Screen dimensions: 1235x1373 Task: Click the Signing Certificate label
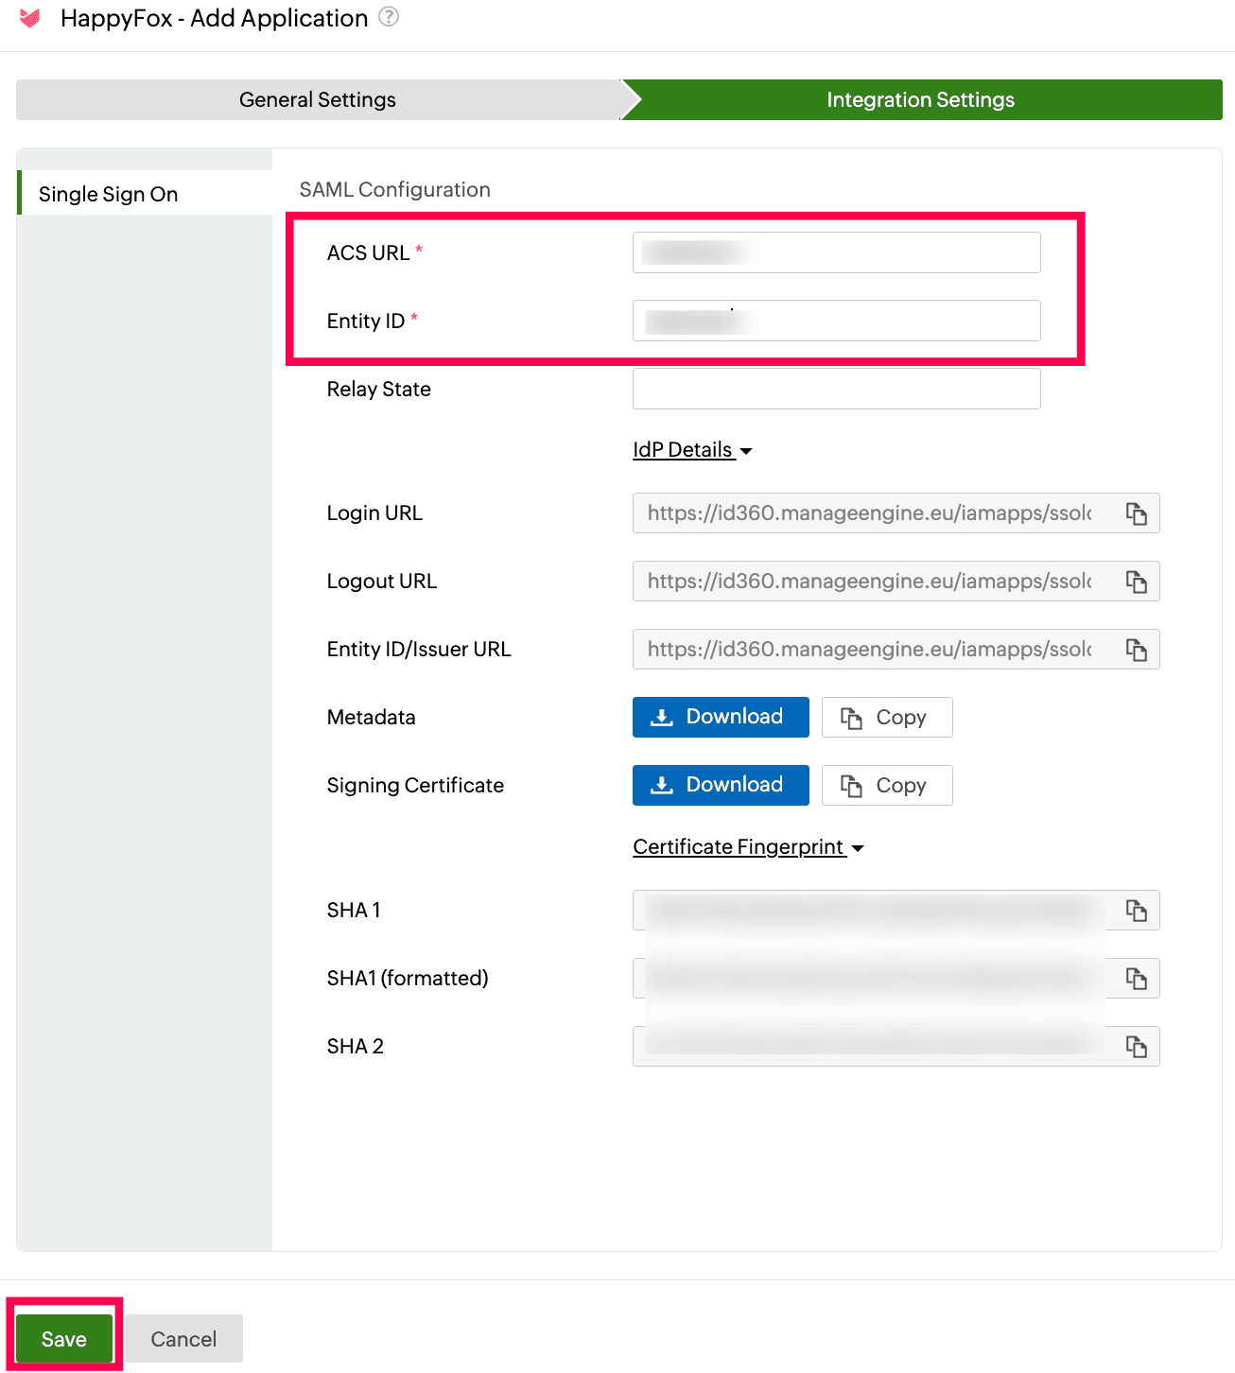415,785
